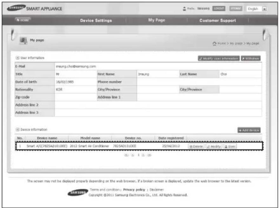Click the My page breadcrumb link

click(x=236, y=44)
